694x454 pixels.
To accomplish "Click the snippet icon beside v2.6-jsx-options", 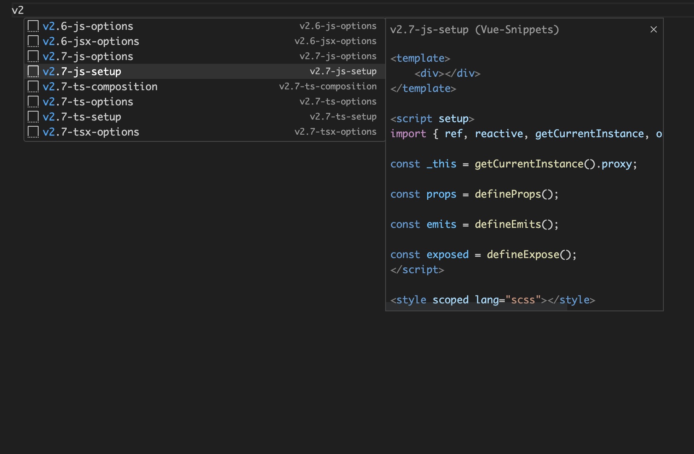I will [33, 41].
